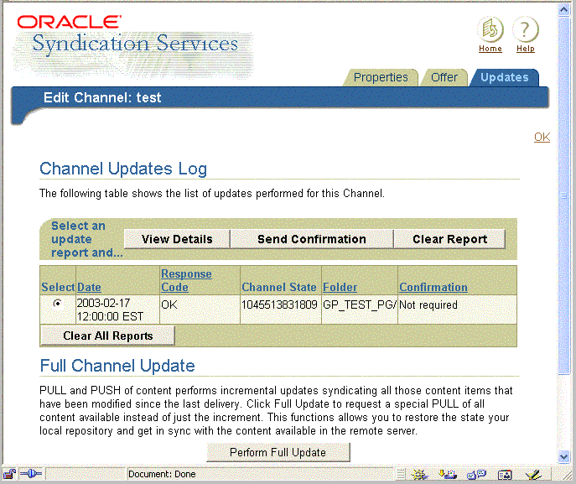Open Navigator ship-wheel icon in component bar
576x484 pixels.
click(420, 475)
